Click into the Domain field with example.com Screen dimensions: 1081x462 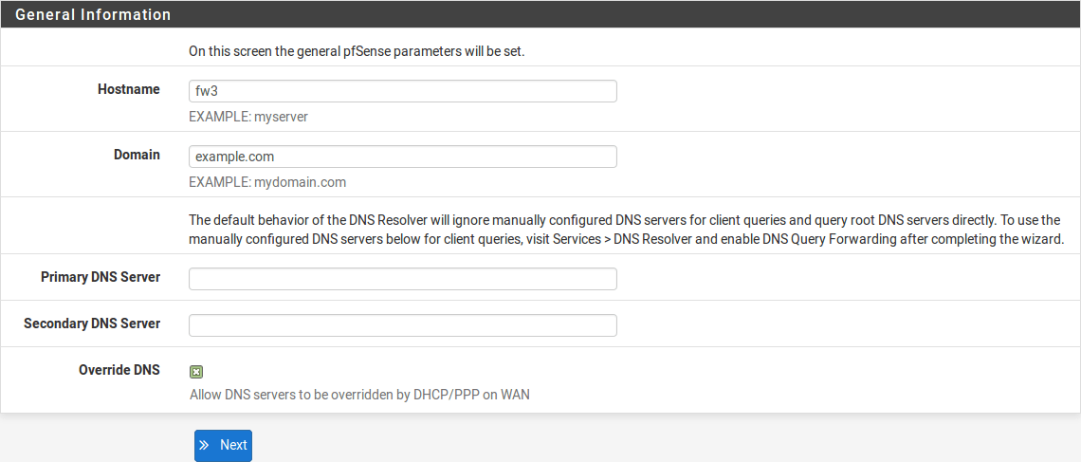coord(403,157)
